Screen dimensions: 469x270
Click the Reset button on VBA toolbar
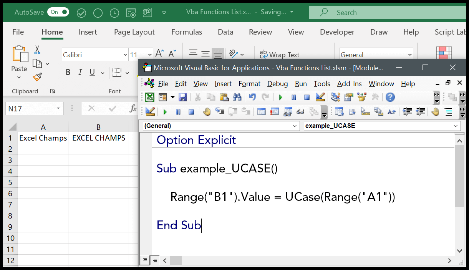(307, 97)
